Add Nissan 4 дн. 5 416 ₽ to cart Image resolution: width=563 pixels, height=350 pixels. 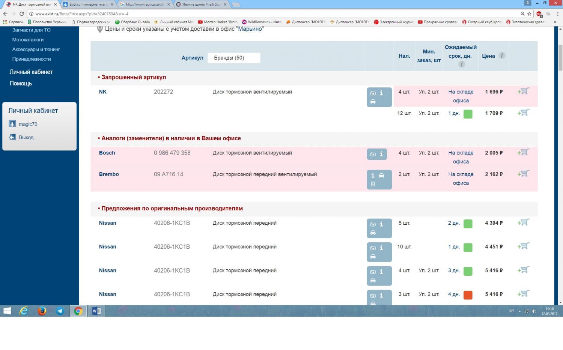523,294
